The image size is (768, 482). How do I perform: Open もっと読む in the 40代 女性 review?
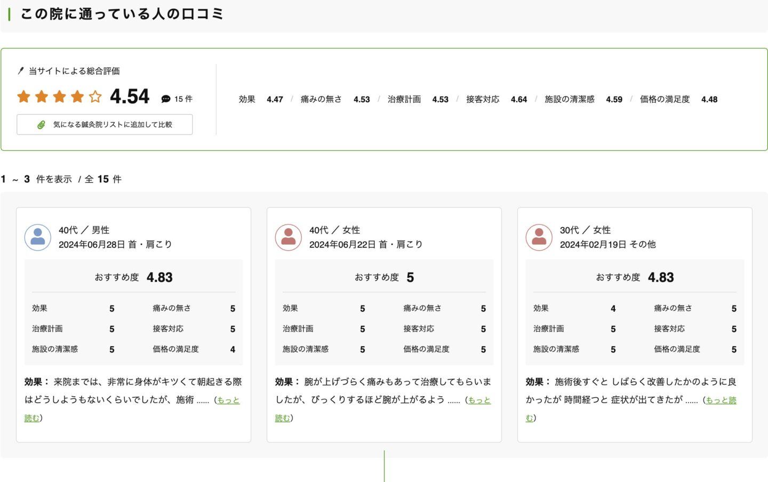point(479,400)
